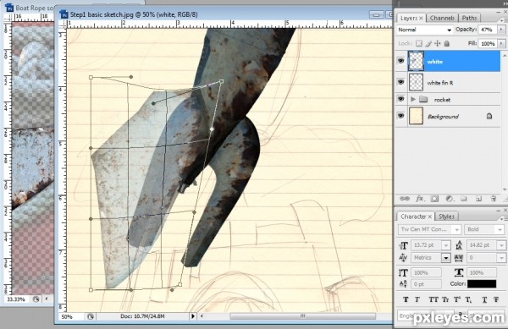Hide the rocket group
This screenshot has width=508, height=329.
[x=400, y=99]
